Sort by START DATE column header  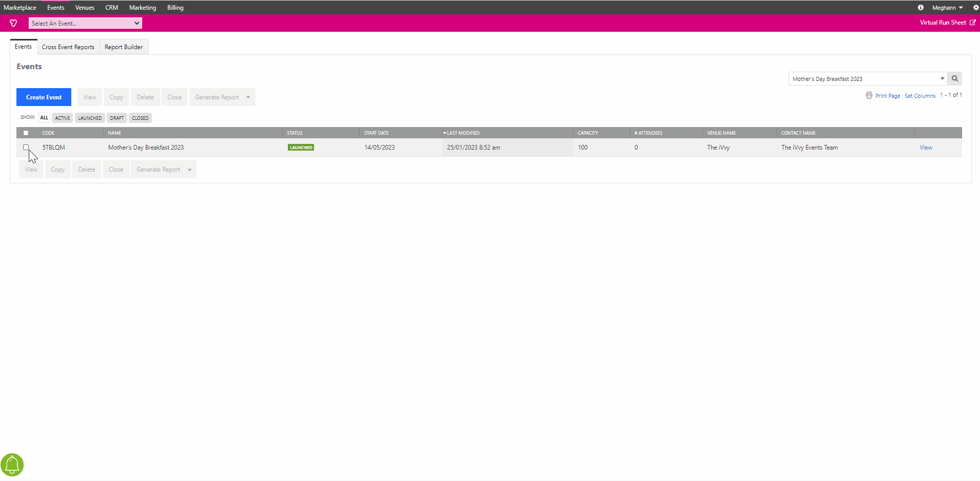tap(377, 133)
